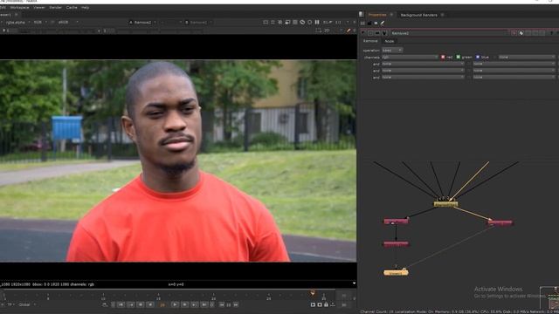Skip back by the frame increment
Image resolution: width=559 pixels, height=314 pixels.
221,304
